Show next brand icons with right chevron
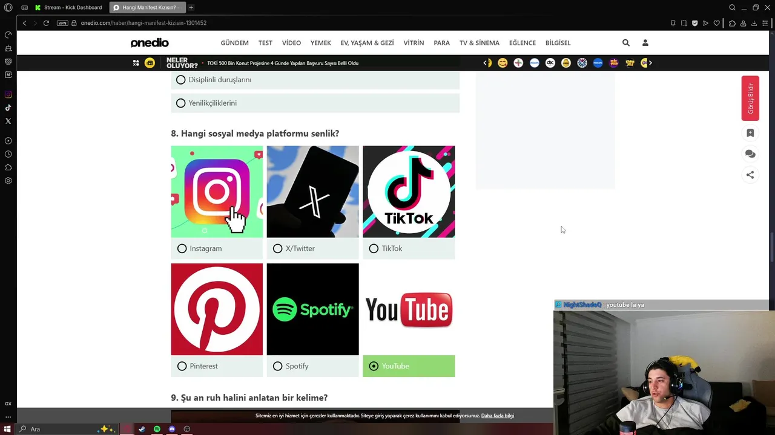Screen dimensions: 775x435 (650, 63)
